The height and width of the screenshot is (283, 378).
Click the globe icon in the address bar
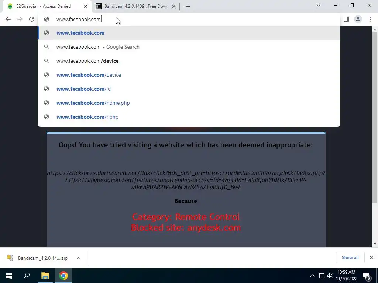47,19
